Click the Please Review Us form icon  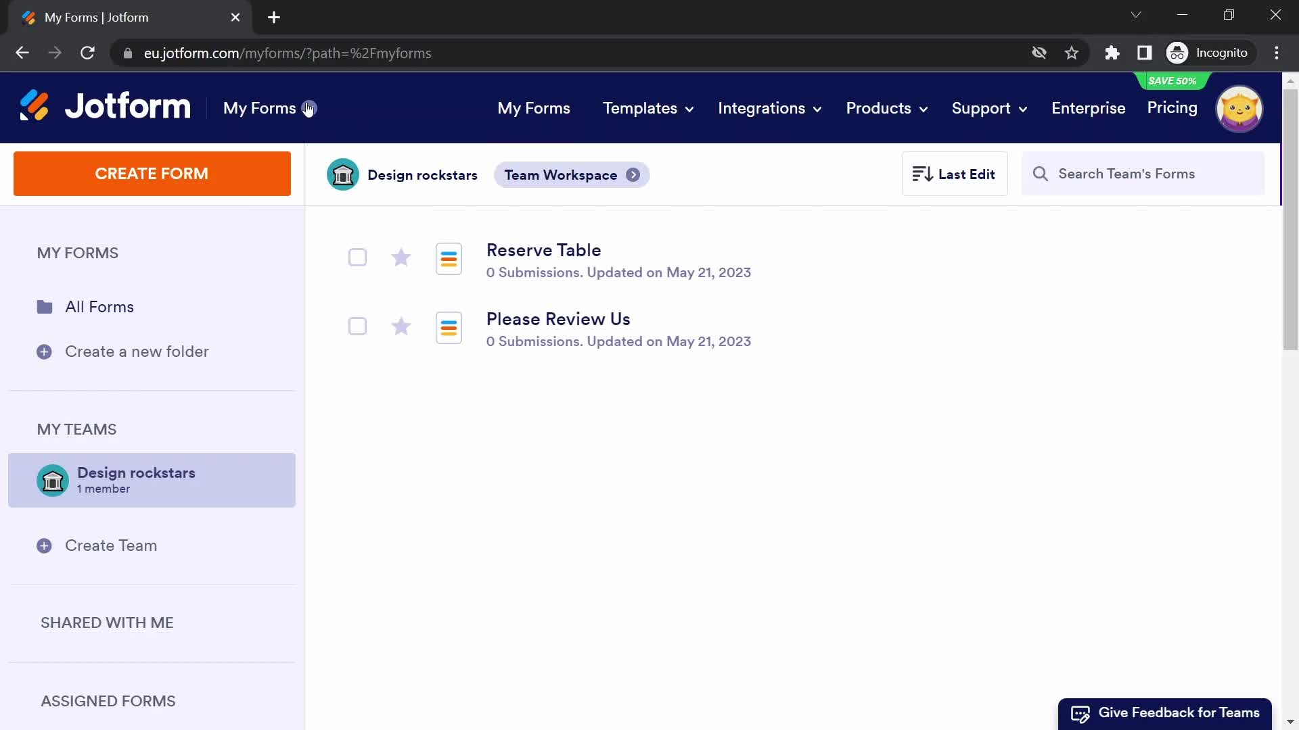[449, 328]
